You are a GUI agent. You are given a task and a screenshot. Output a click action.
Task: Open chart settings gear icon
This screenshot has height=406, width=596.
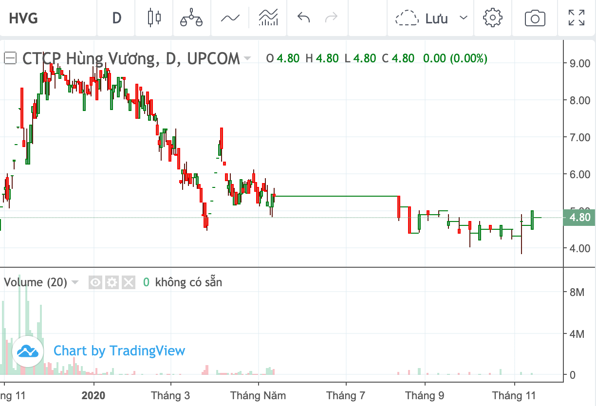click(x=492, y=18)
